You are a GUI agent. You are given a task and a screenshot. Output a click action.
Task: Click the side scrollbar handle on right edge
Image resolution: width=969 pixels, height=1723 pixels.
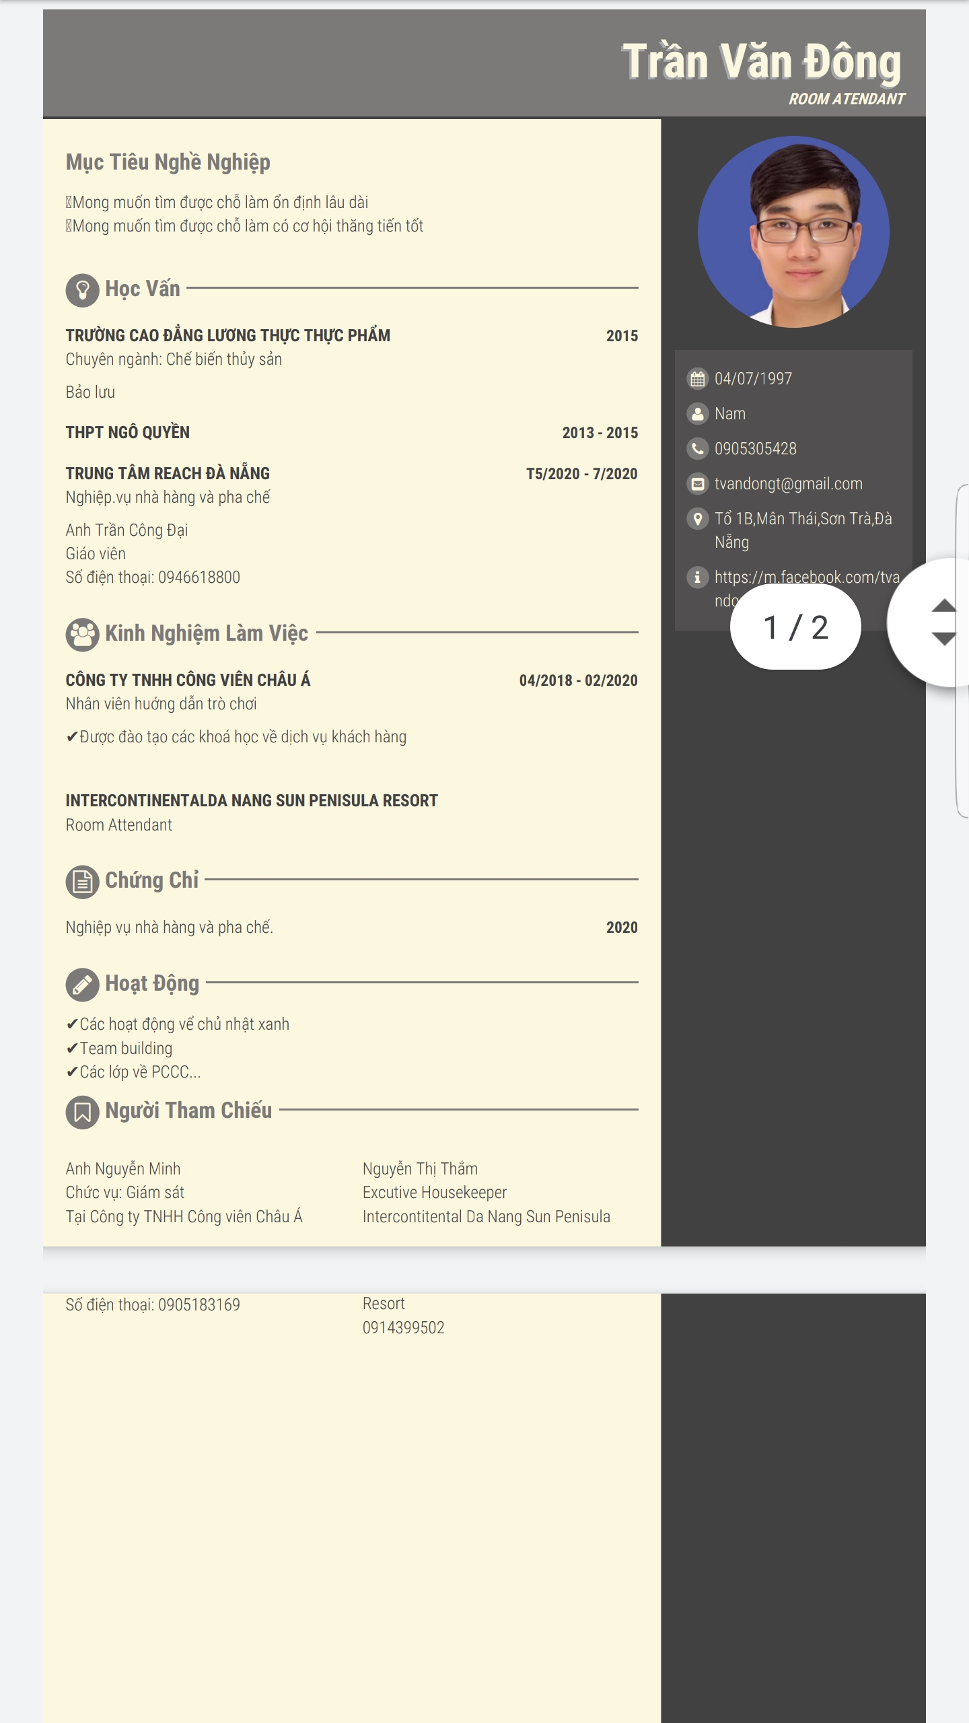click(962, 650)
